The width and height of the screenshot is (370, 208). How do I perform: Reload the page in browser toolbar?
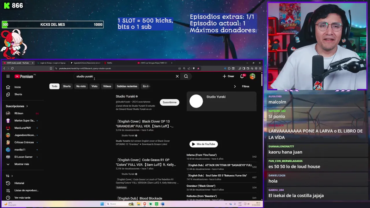pyautogui.click(x=12, y=68)
